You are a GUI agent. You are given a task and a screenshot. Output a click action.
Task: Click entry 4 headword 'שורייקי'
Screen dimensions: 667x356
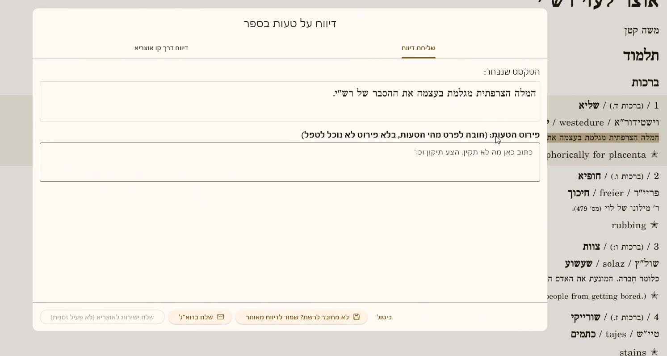pos(585,317)
